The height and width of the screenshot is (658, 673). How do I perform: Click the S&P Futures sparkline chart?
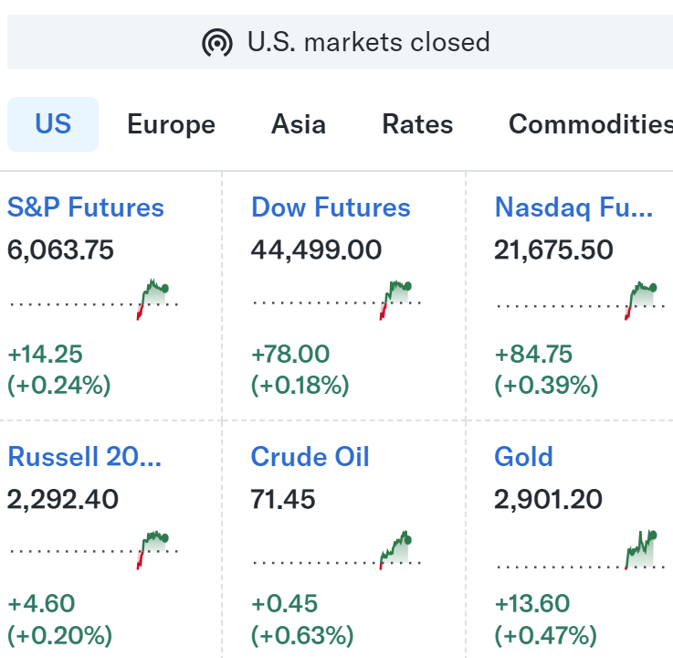(94, 300)
